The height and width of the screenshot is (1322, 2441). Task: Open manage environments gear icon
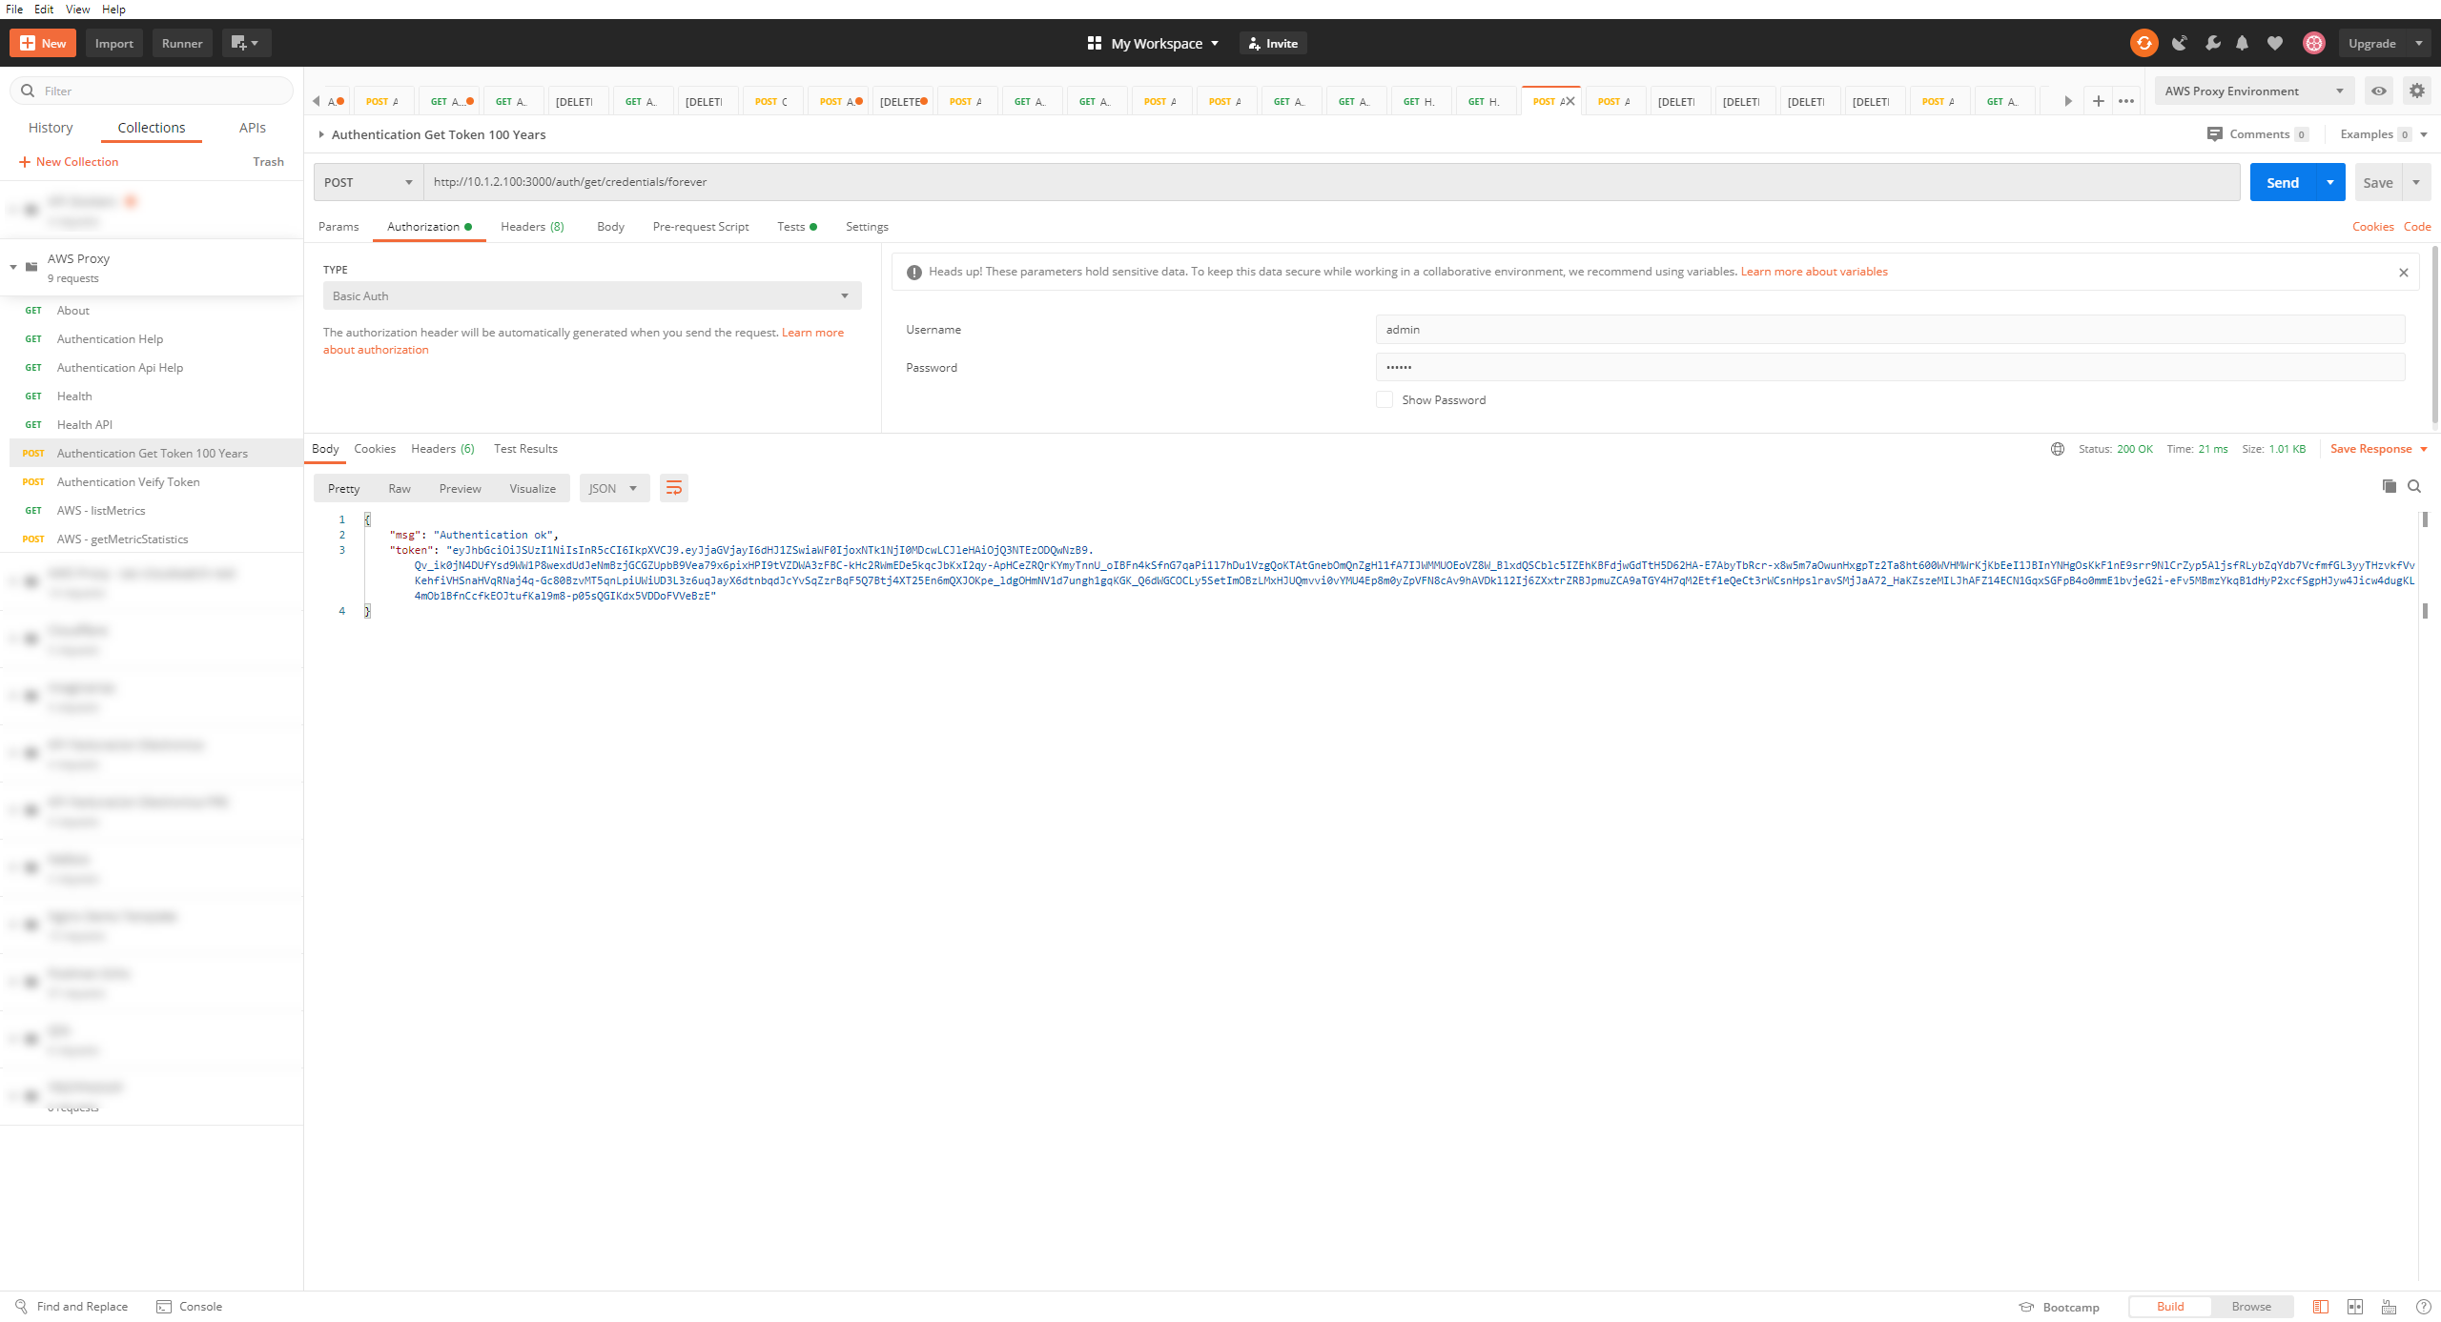coord(2416,92)
